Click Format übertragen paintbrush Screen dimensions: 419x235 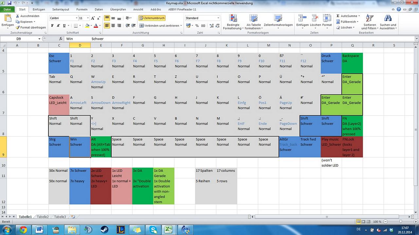[17, 27]
